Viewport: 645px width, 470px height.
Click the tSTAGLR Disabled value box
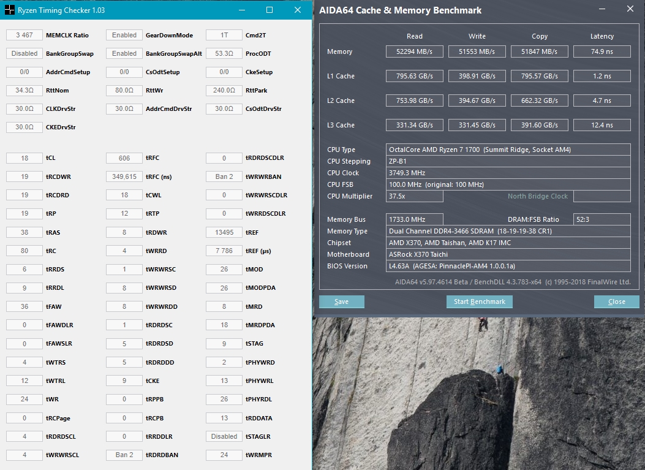(224, 436)
